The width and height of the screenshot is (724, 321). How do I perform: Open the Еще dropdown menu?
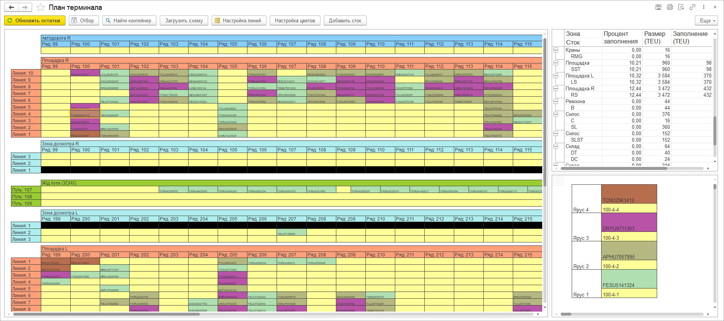(x=706, y=21)
